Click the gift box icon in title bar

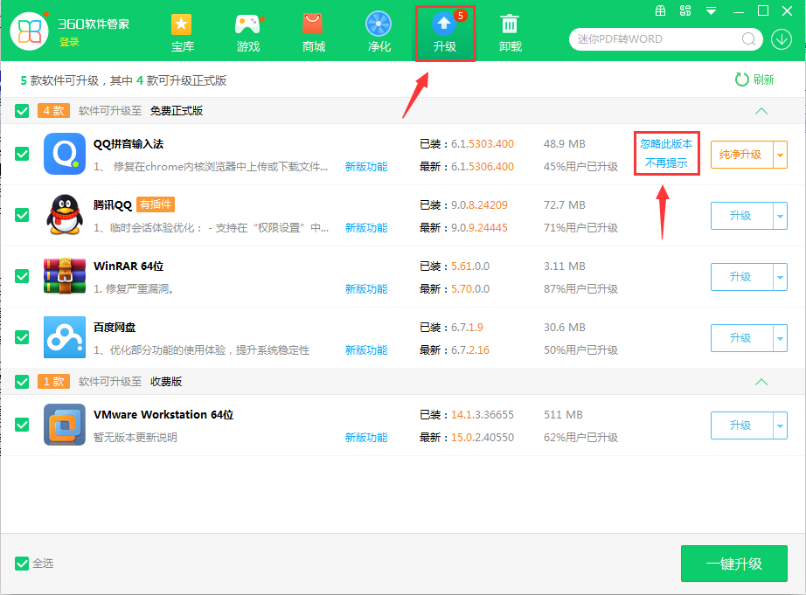661,10
